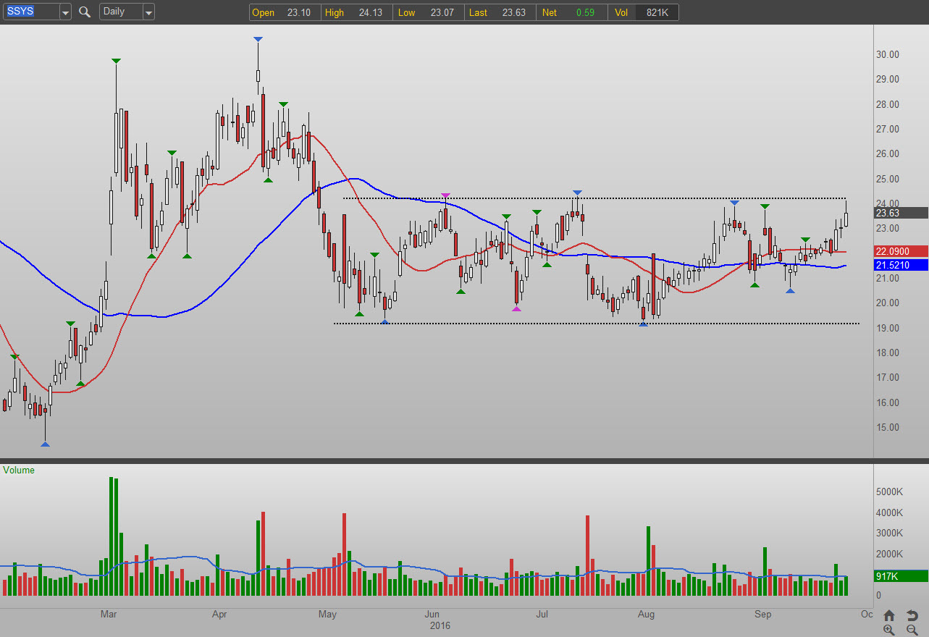The width and height of the screenshot is (929, 637).
Task: Click the Vol 821K quote field
Action: point(655,12)
